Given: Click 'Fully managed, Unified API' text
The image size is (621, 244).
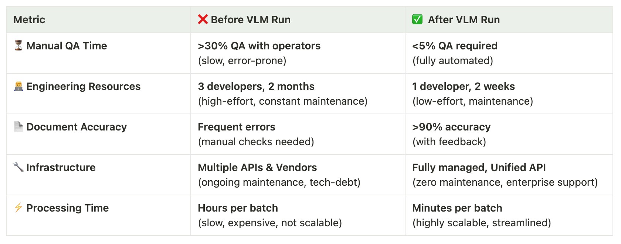Looking at the screenshot, I should coord(479,167).
